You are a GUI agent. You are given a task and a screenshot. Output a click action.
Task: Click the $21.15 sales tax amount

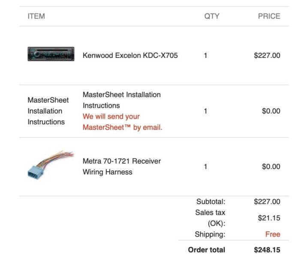269,218
